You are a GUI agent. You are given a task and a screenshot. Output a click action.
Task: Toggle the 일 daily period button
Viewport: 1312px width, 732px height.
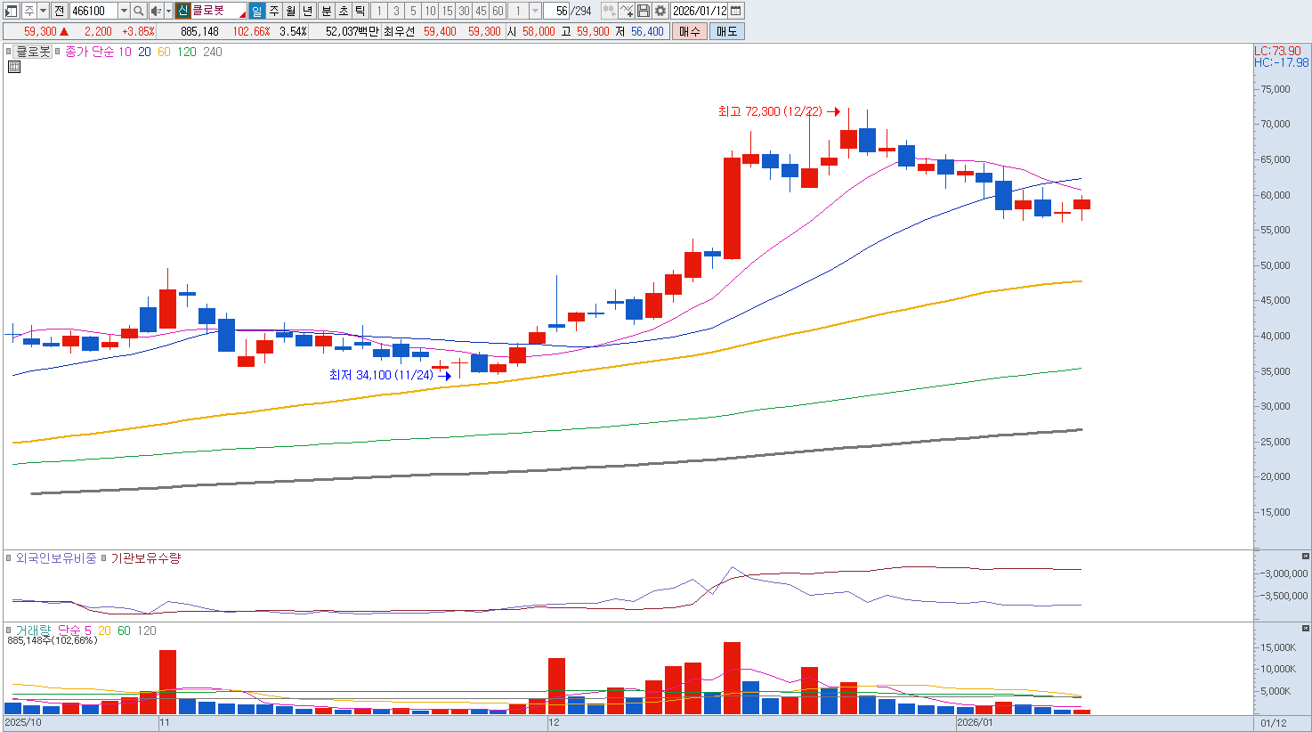[256, 11]
